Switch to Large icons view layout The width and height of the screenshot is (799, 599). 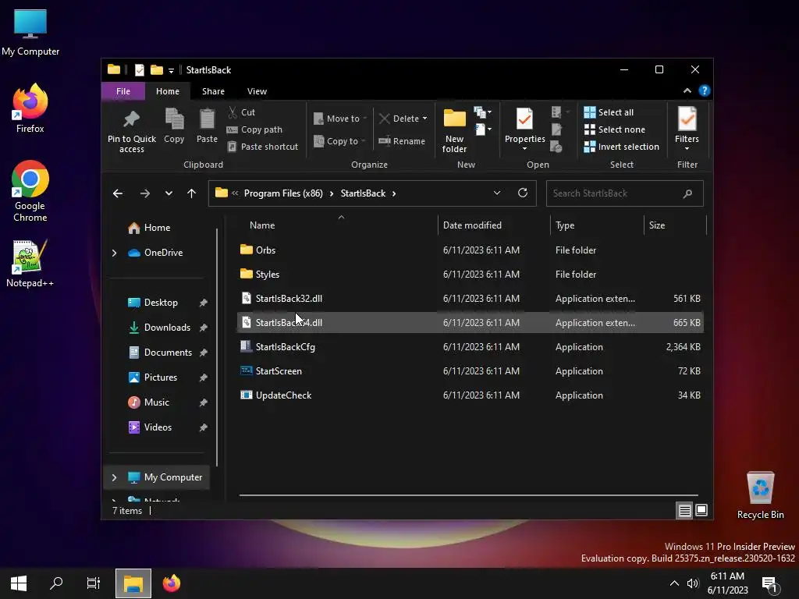[701, 510]
